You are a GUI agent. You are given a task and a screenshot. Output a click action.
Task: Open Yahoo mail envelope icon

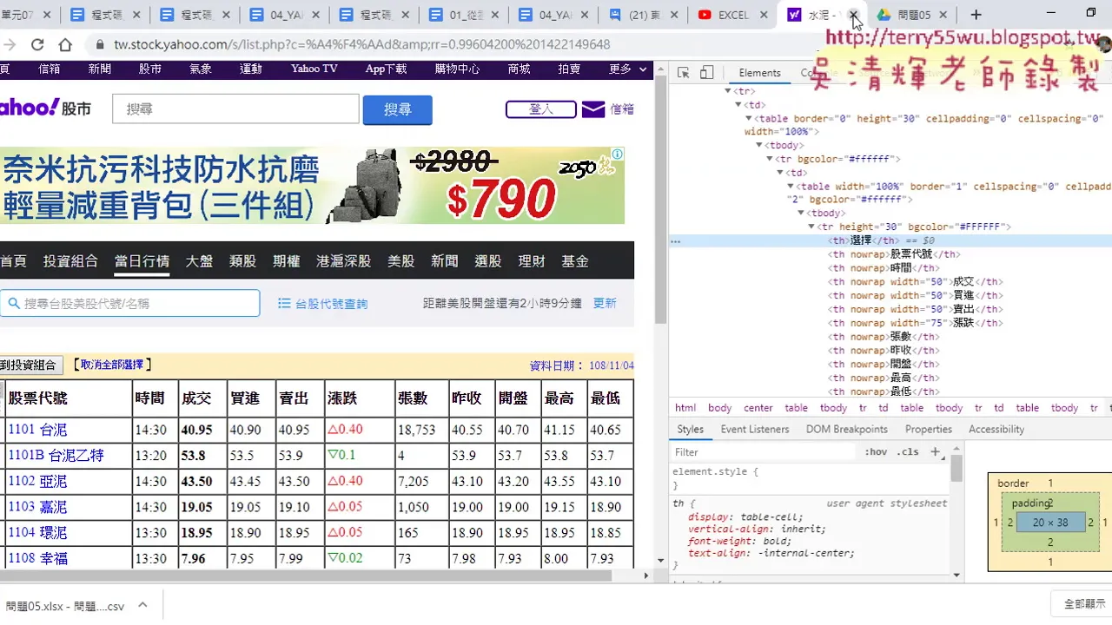[x=593, y=109]
